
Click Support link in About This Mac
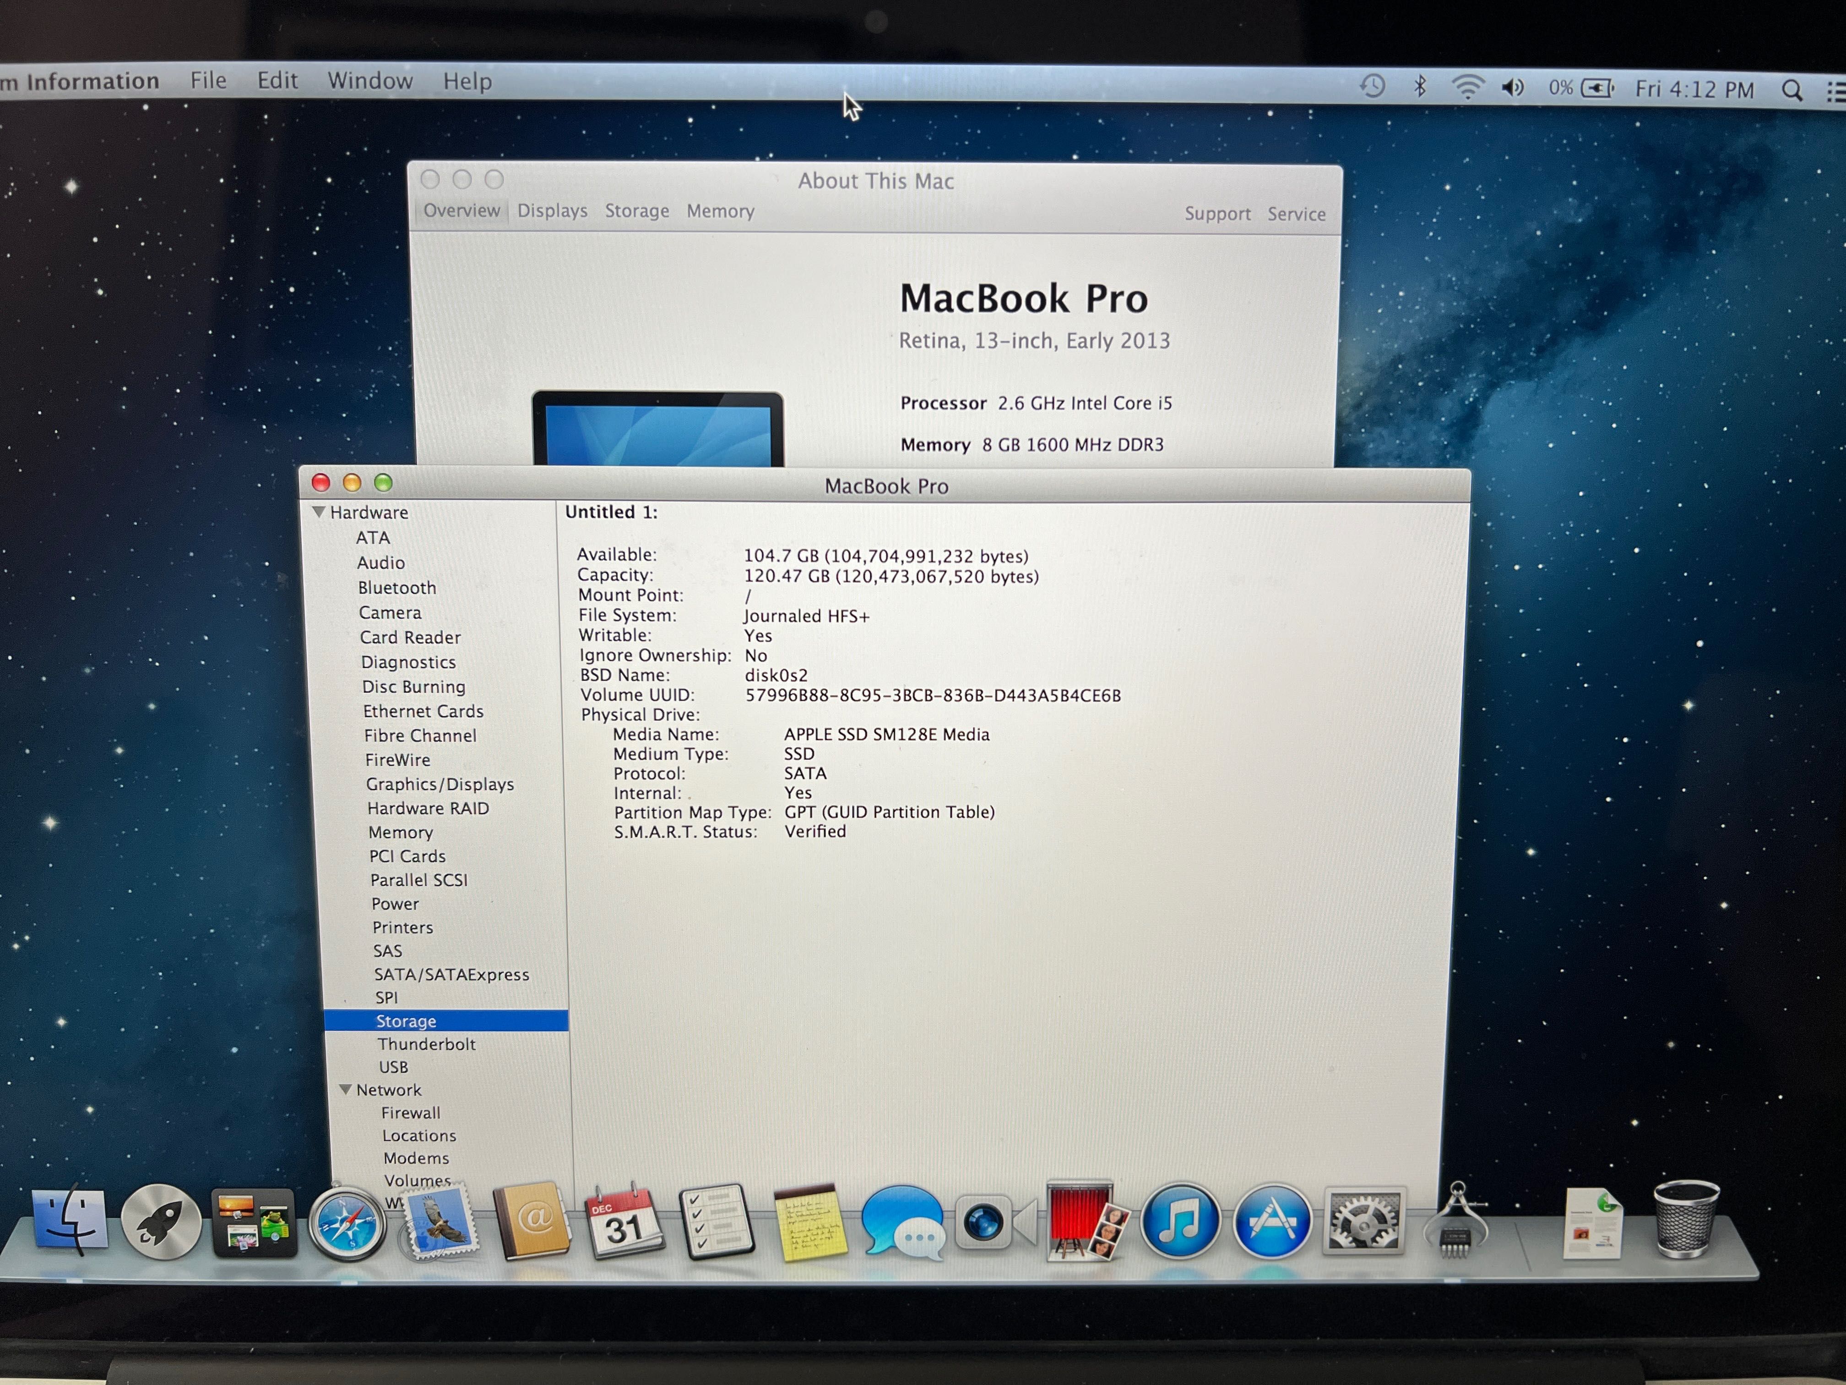click(x=1217, y=214)
